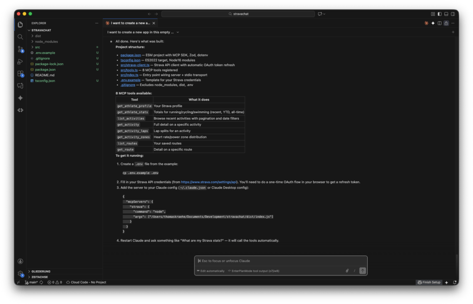Open the Strava settings/api URL link
The width and height of the screenshot is (473, 304).
coord(209,182)
